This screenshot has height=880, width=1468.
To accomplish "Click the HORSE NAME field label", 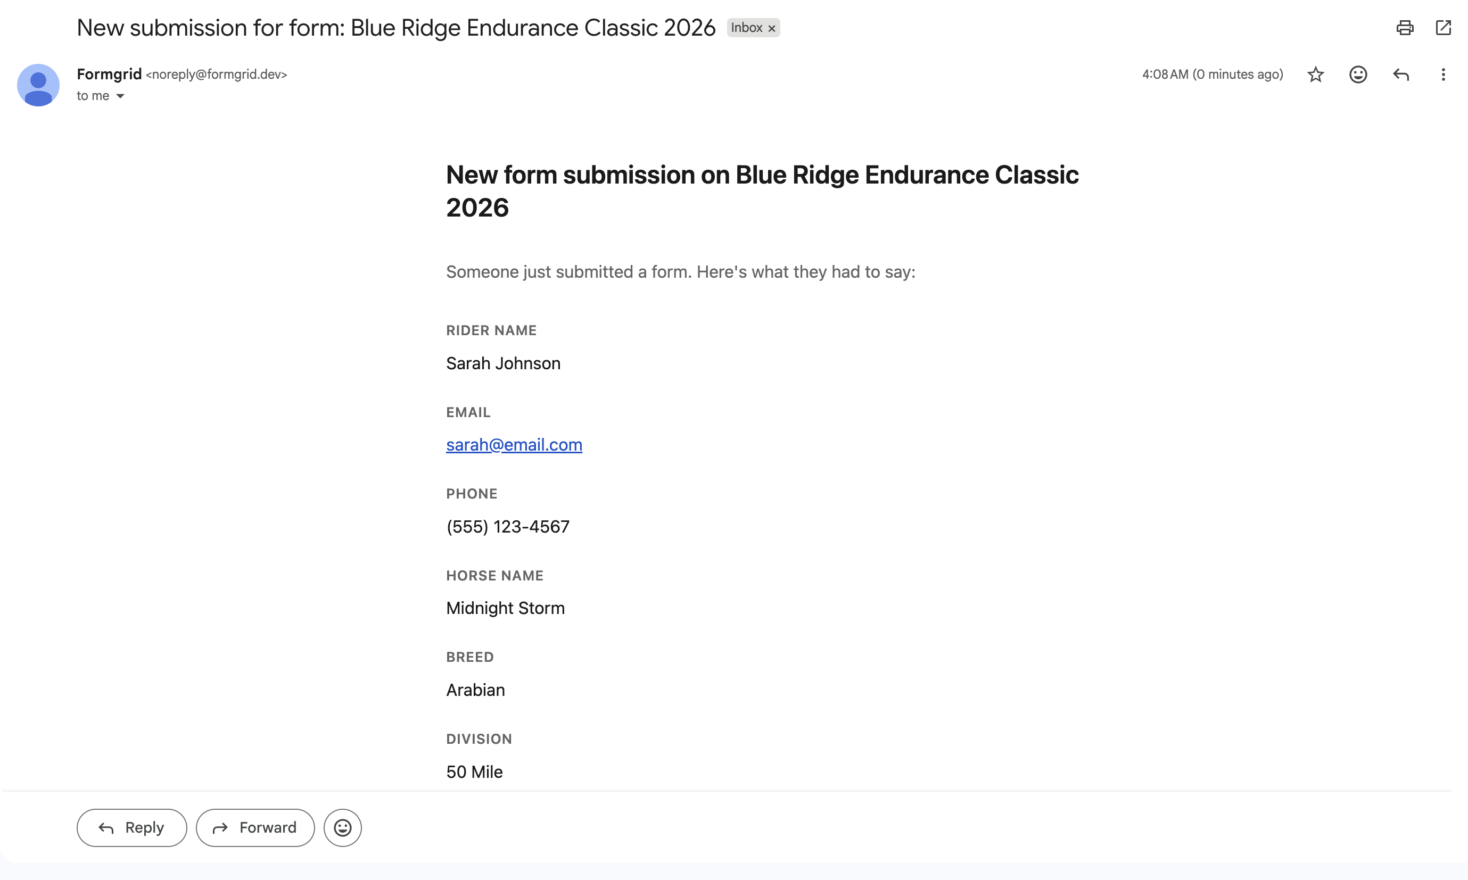I will 494,575.
